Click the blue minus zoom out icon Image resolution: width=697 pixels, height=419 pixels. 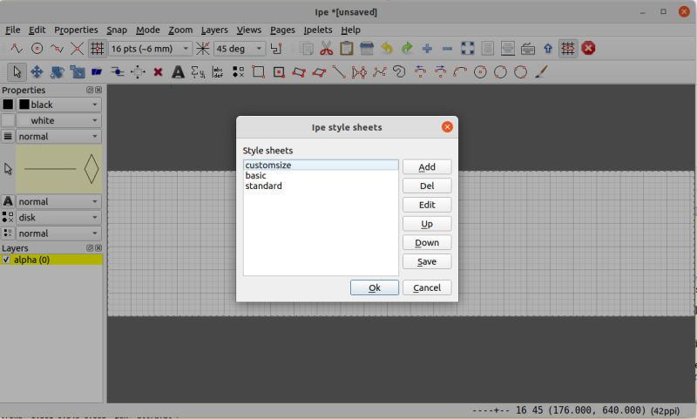click(447, 49)
